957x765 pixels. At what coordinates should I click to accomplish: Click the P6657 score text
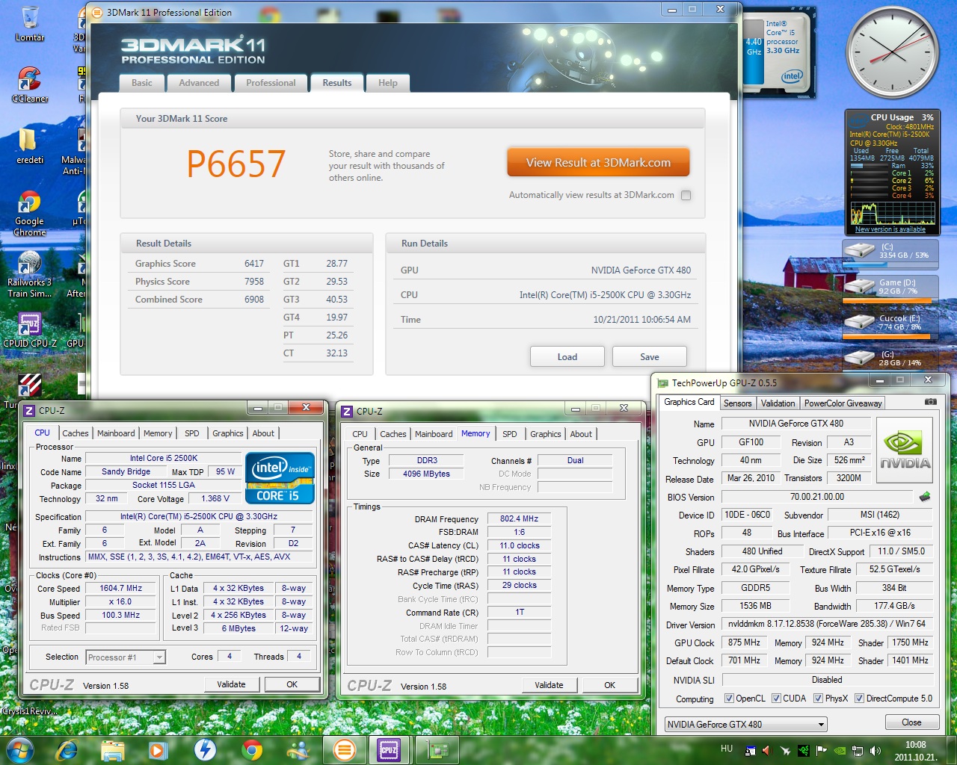(236, 164)
